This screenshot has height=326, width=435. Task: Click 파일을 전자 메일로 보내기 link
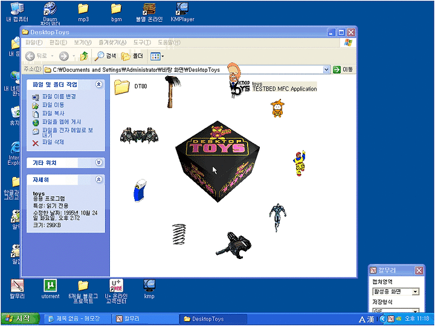pos(68,132)
